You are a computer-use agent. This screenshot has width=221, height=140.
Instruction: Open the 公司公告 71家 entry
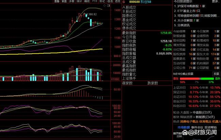(x=185, y=68)
